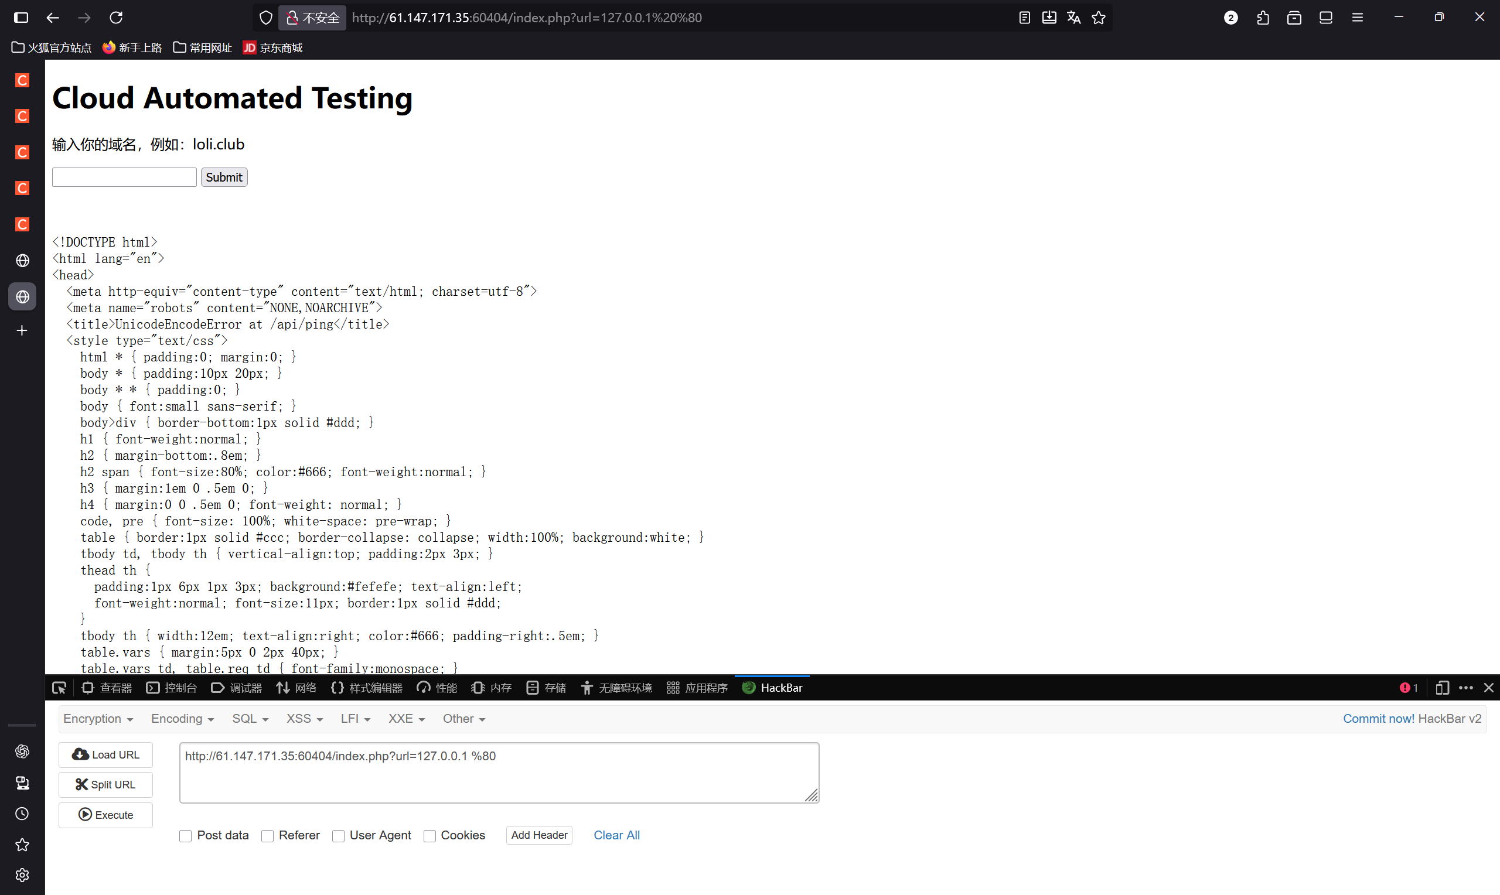The image size is (1500, 895).
Task: Open sidebar settings gear icon
Action: (22, 875)
